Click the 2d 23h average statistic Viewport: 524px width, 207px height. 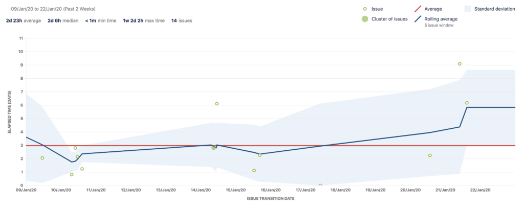23,20
